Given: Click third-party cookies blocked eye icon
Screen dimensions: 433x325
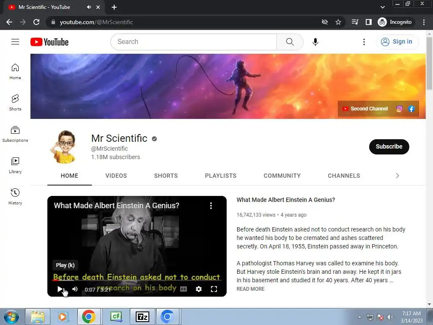Looking at the screenshot, I should pos(325,22).
